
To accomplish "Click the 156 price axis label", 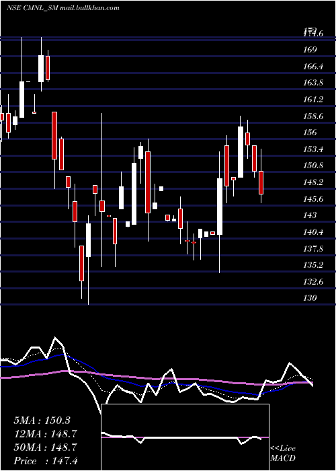I will (x=310, y=133).
